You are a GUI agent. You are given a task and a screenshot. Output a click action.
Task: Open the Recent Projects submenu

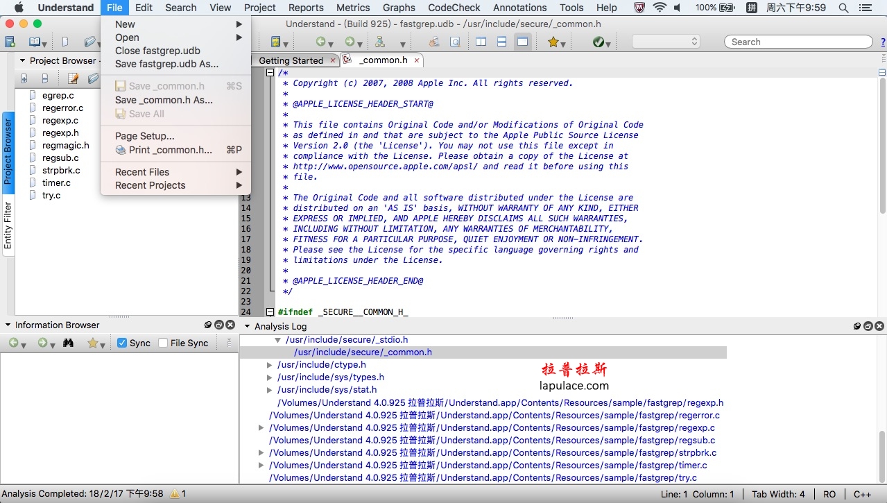[x=176, y=185]
